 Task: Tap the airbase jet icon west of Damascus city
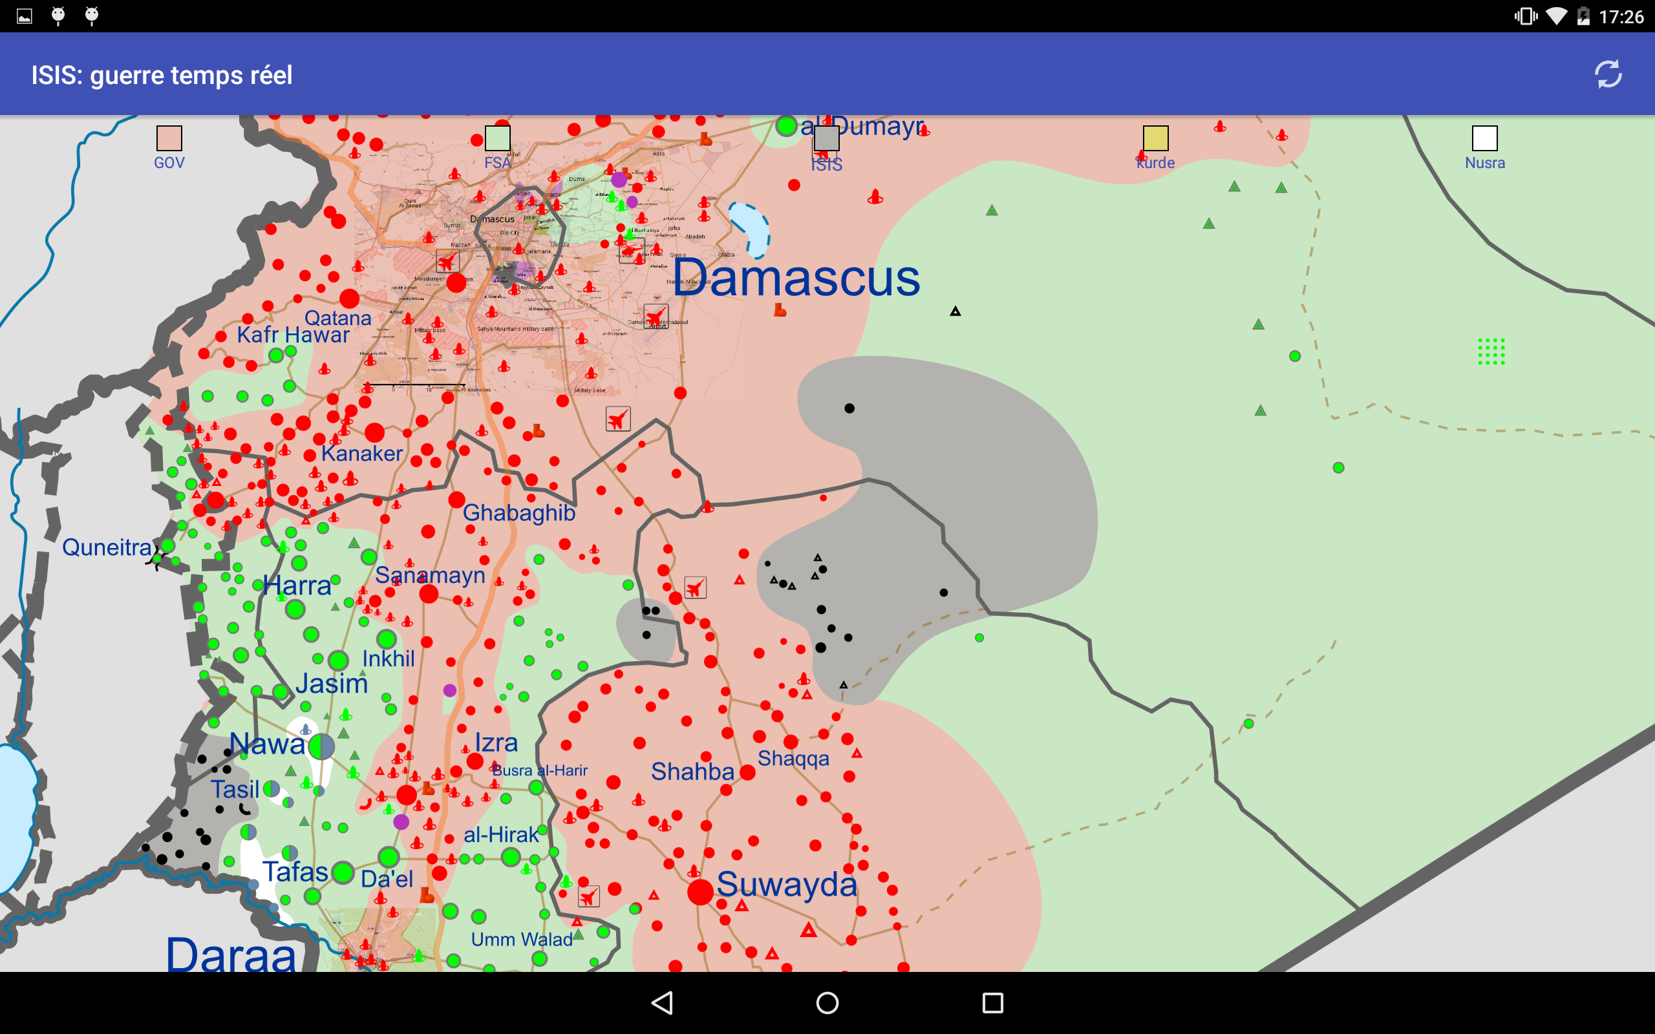(447, 260)
